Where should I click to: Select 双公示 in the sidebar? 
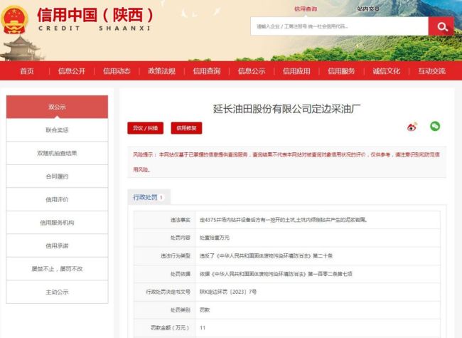pyautogui.click(x=57, y=107)
